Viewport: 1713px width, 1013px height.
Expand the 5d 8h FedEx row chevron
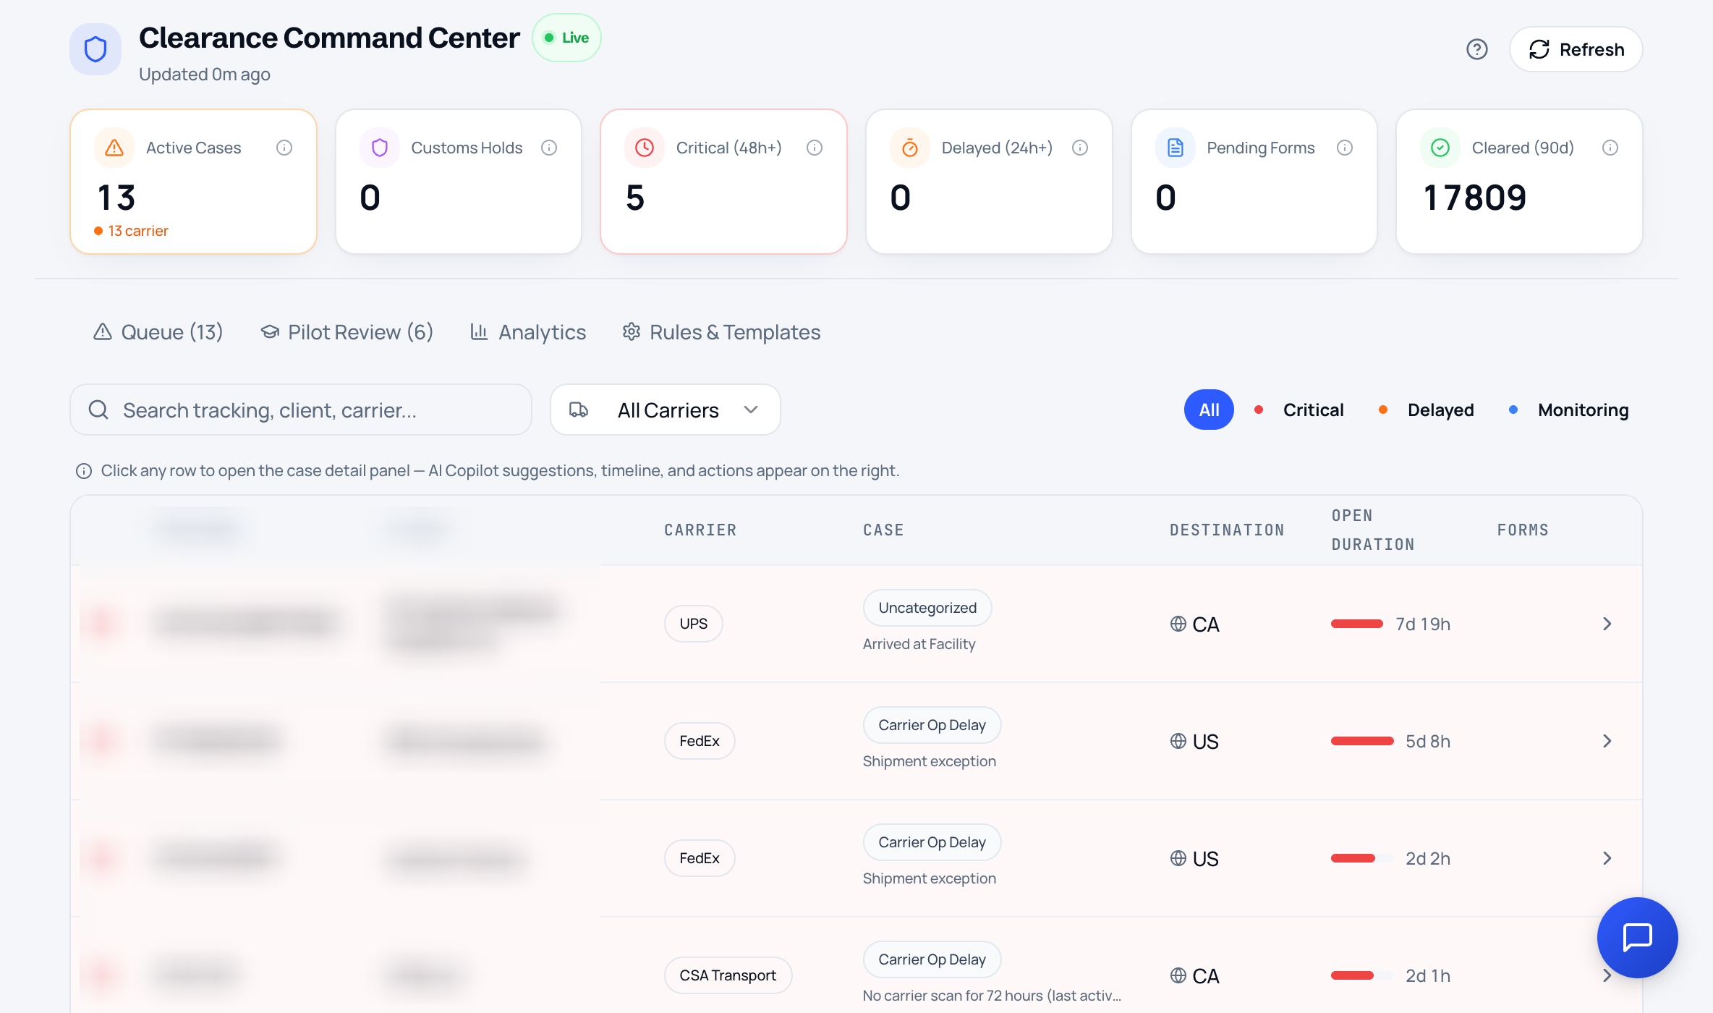coord(1607,741)
